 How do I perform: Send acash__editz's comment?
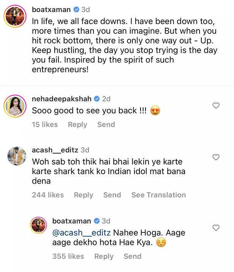coord(112,195)
